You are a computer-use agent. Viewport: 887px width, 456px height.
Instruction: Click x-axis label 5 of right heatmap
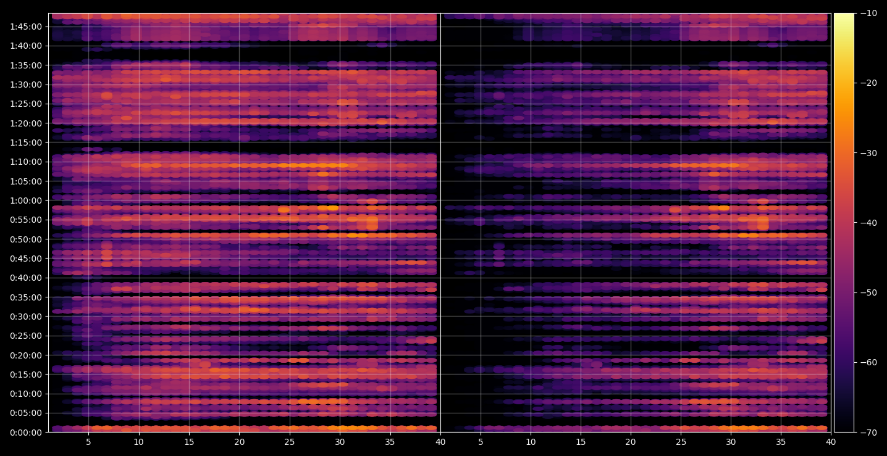tap(480, 442)
